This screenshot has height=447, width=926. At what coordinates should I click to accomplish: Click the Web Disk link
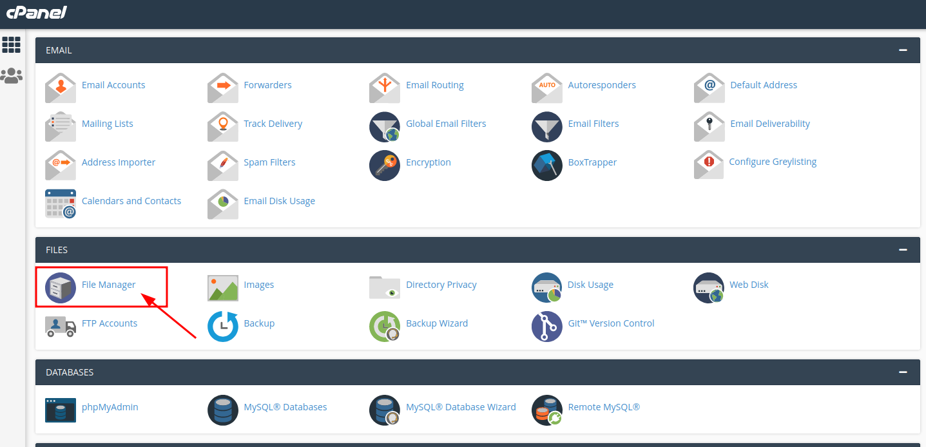749,285
